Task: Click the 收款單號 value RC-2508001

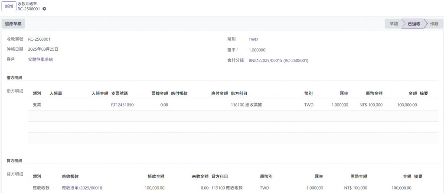Action: (x=39, y=39)
